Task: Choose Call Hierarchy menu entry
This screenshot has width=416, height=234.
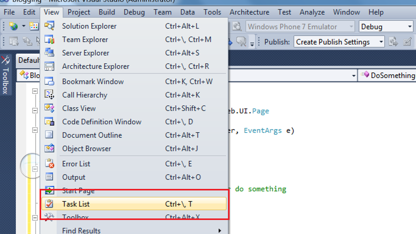Action: pyautogui.click(x=134, y=95)
